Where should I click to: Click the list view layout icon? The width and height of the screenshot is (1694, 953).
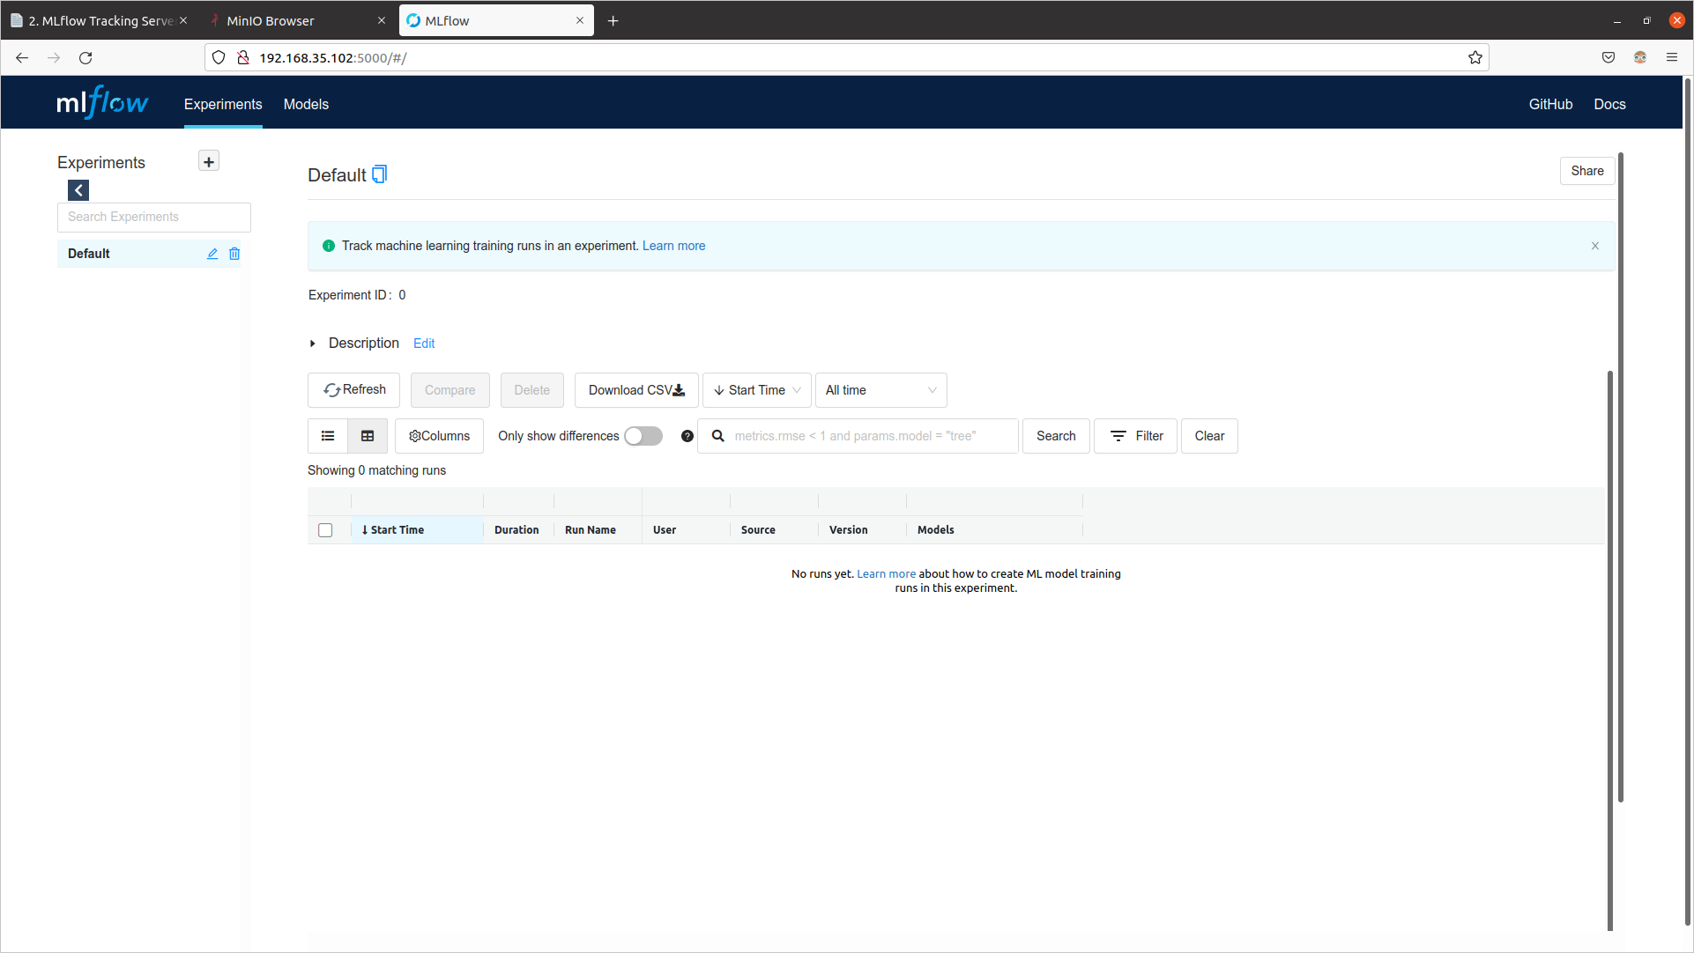click(x=328, y=436)
